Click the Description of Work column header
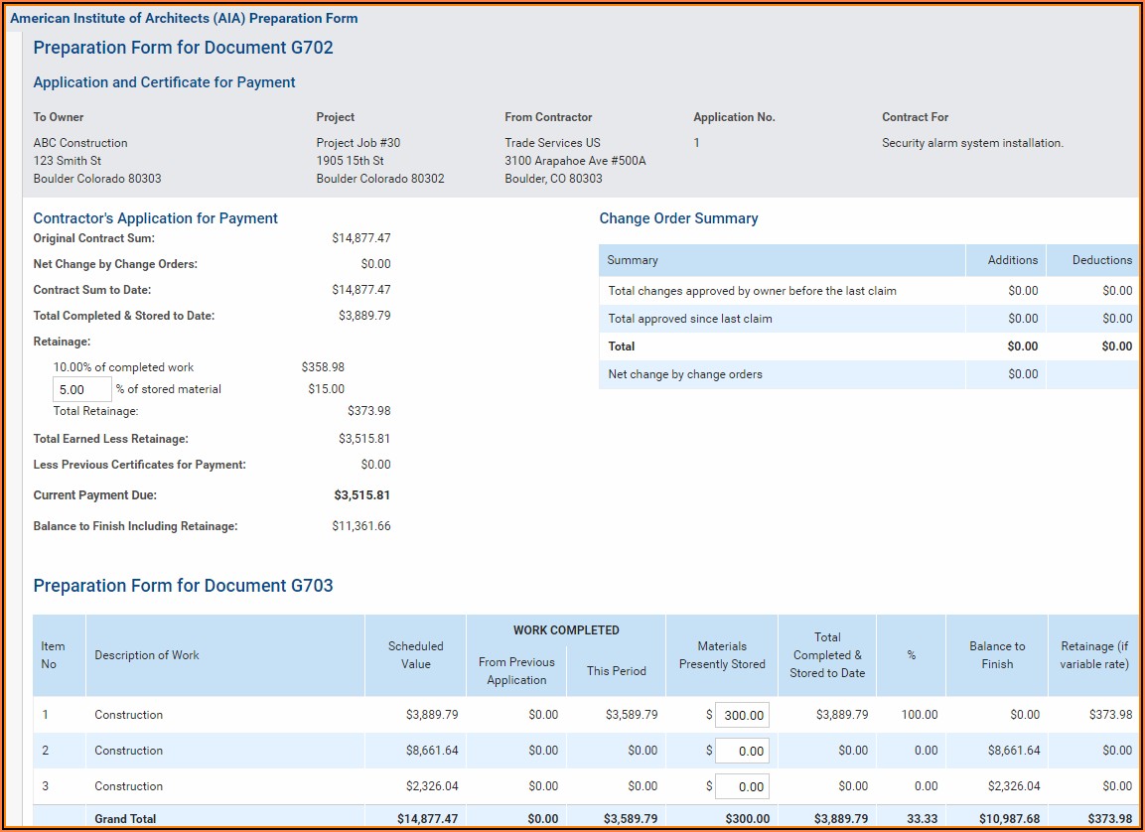Screen dimensions: 1145x832 pos(147,655)
